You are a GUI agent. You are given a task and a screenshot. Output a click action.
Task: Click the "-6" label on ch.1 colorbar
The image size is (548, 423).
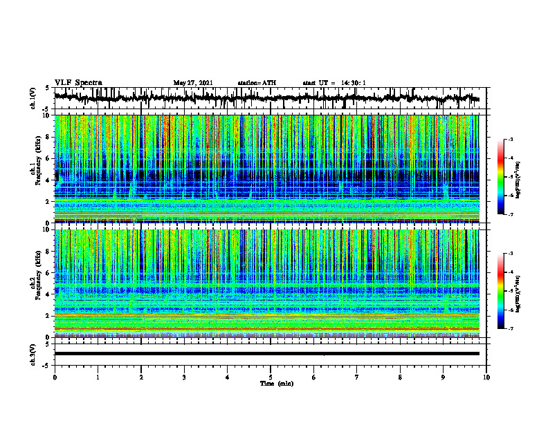pos(511,196)
